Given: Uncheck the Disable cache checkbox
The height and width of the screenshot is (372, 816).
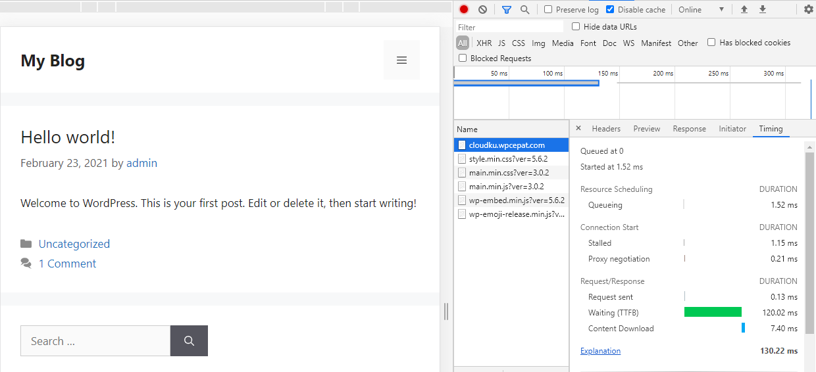Looking at the screenshot, I should coord(610,10).
